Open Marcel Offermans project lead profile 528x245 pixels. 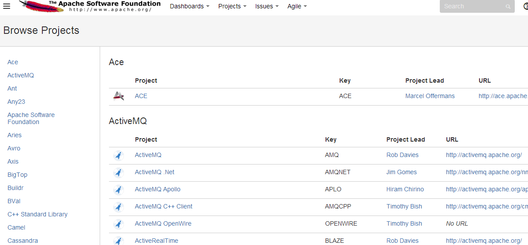(430, 96)
